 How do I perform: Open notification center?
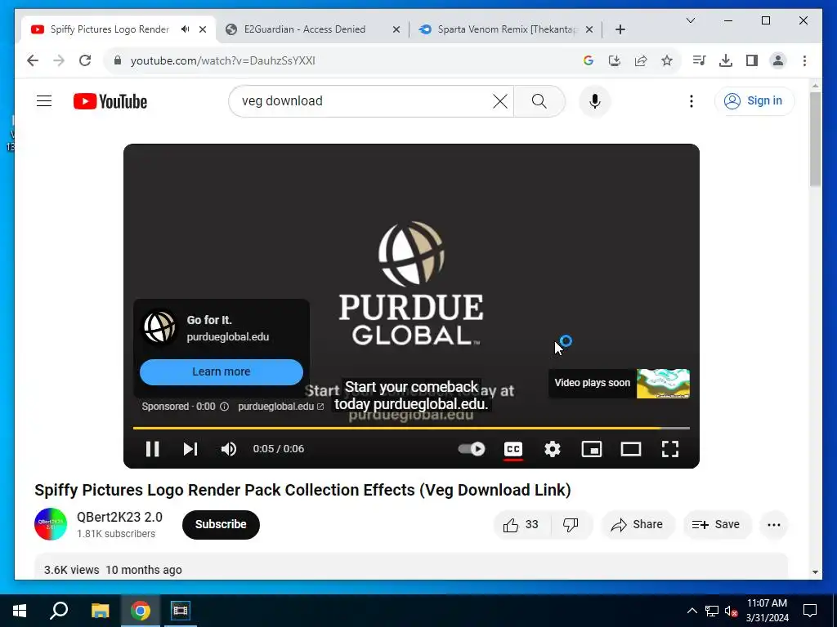810,611
